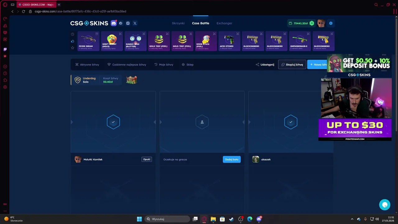The height and width of the screenshot is (224, 398).
Task: Open Opera menu logo at top-left
Action: click(5, 5)
